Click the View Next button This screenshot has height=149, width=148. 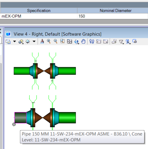(105, 41)
